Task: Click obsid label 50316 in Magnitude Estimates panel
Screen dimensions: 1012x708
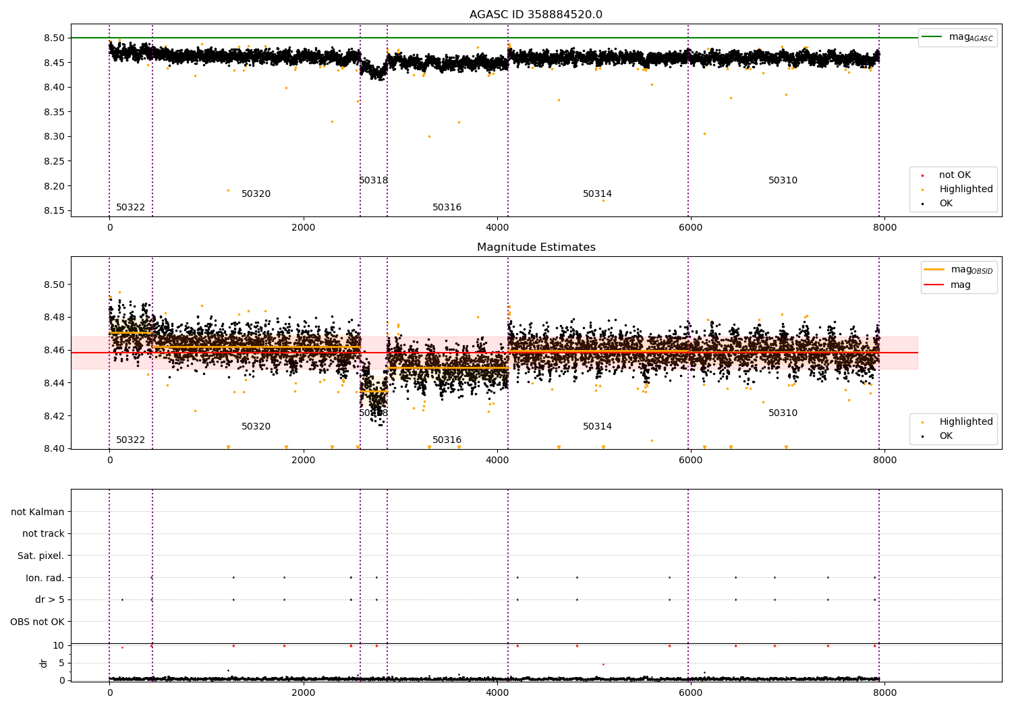Action: 447,440
